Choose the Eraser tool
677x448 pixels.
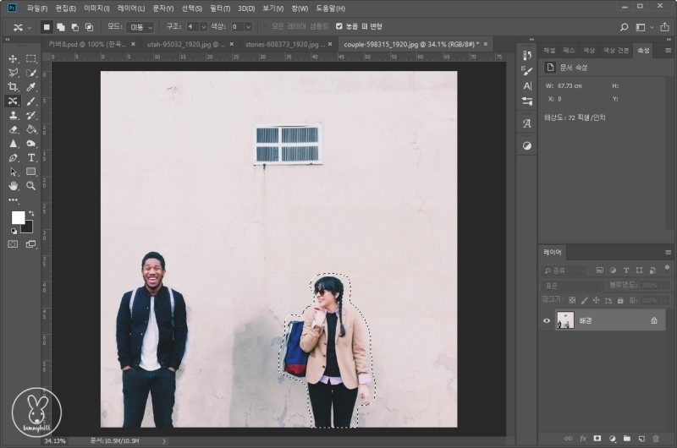pos(13,129)
